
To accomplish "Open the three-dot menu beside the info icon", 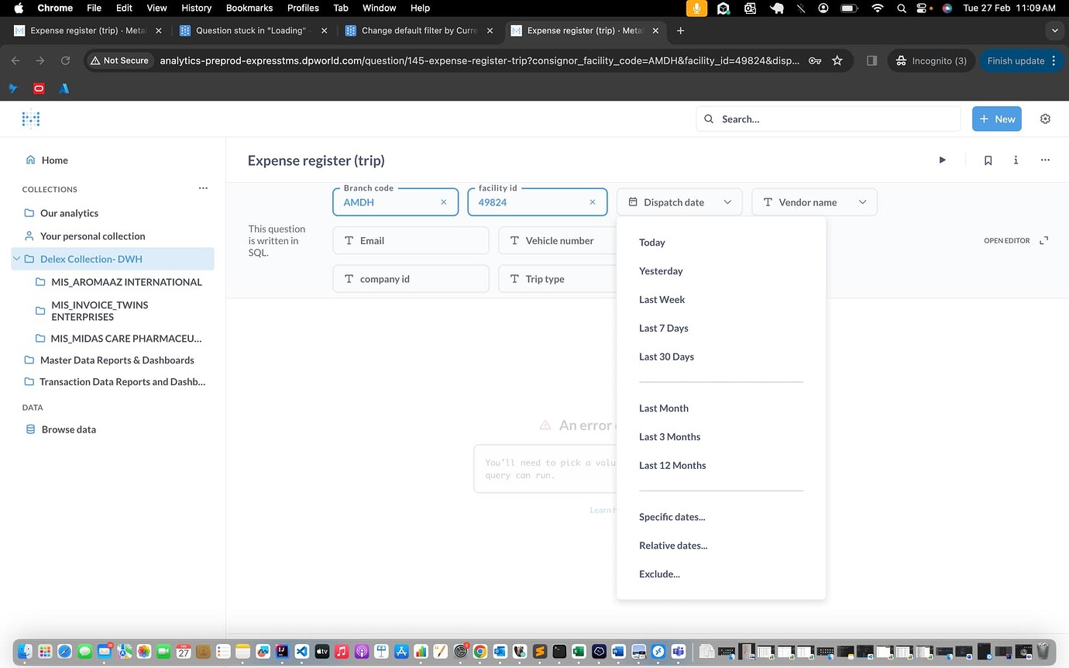I will [1045, 160].
